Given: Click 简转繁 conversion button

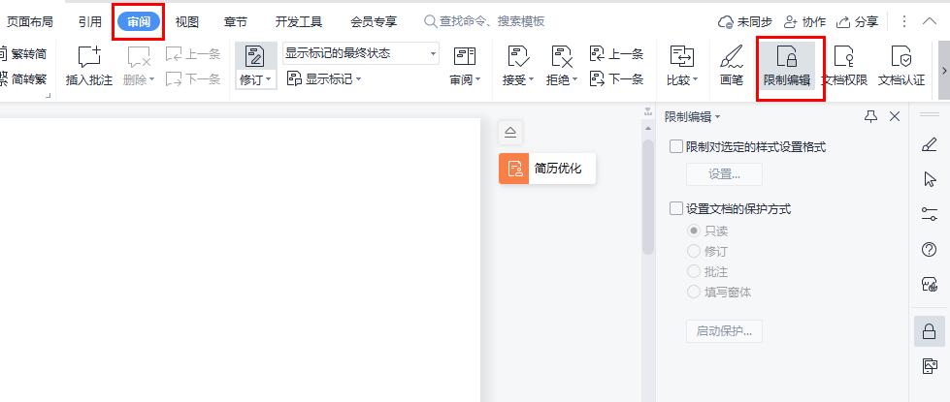Looking at the screenshot, I should click(23, 78).
